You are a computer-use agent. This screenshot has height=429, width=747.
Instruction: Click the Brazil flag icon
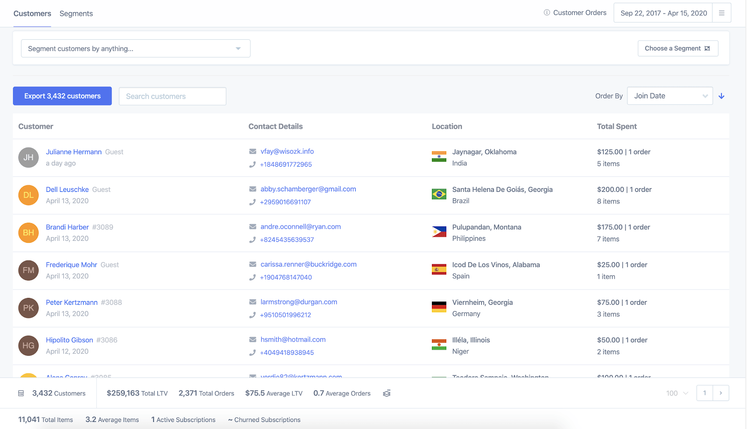pos(439,194)
